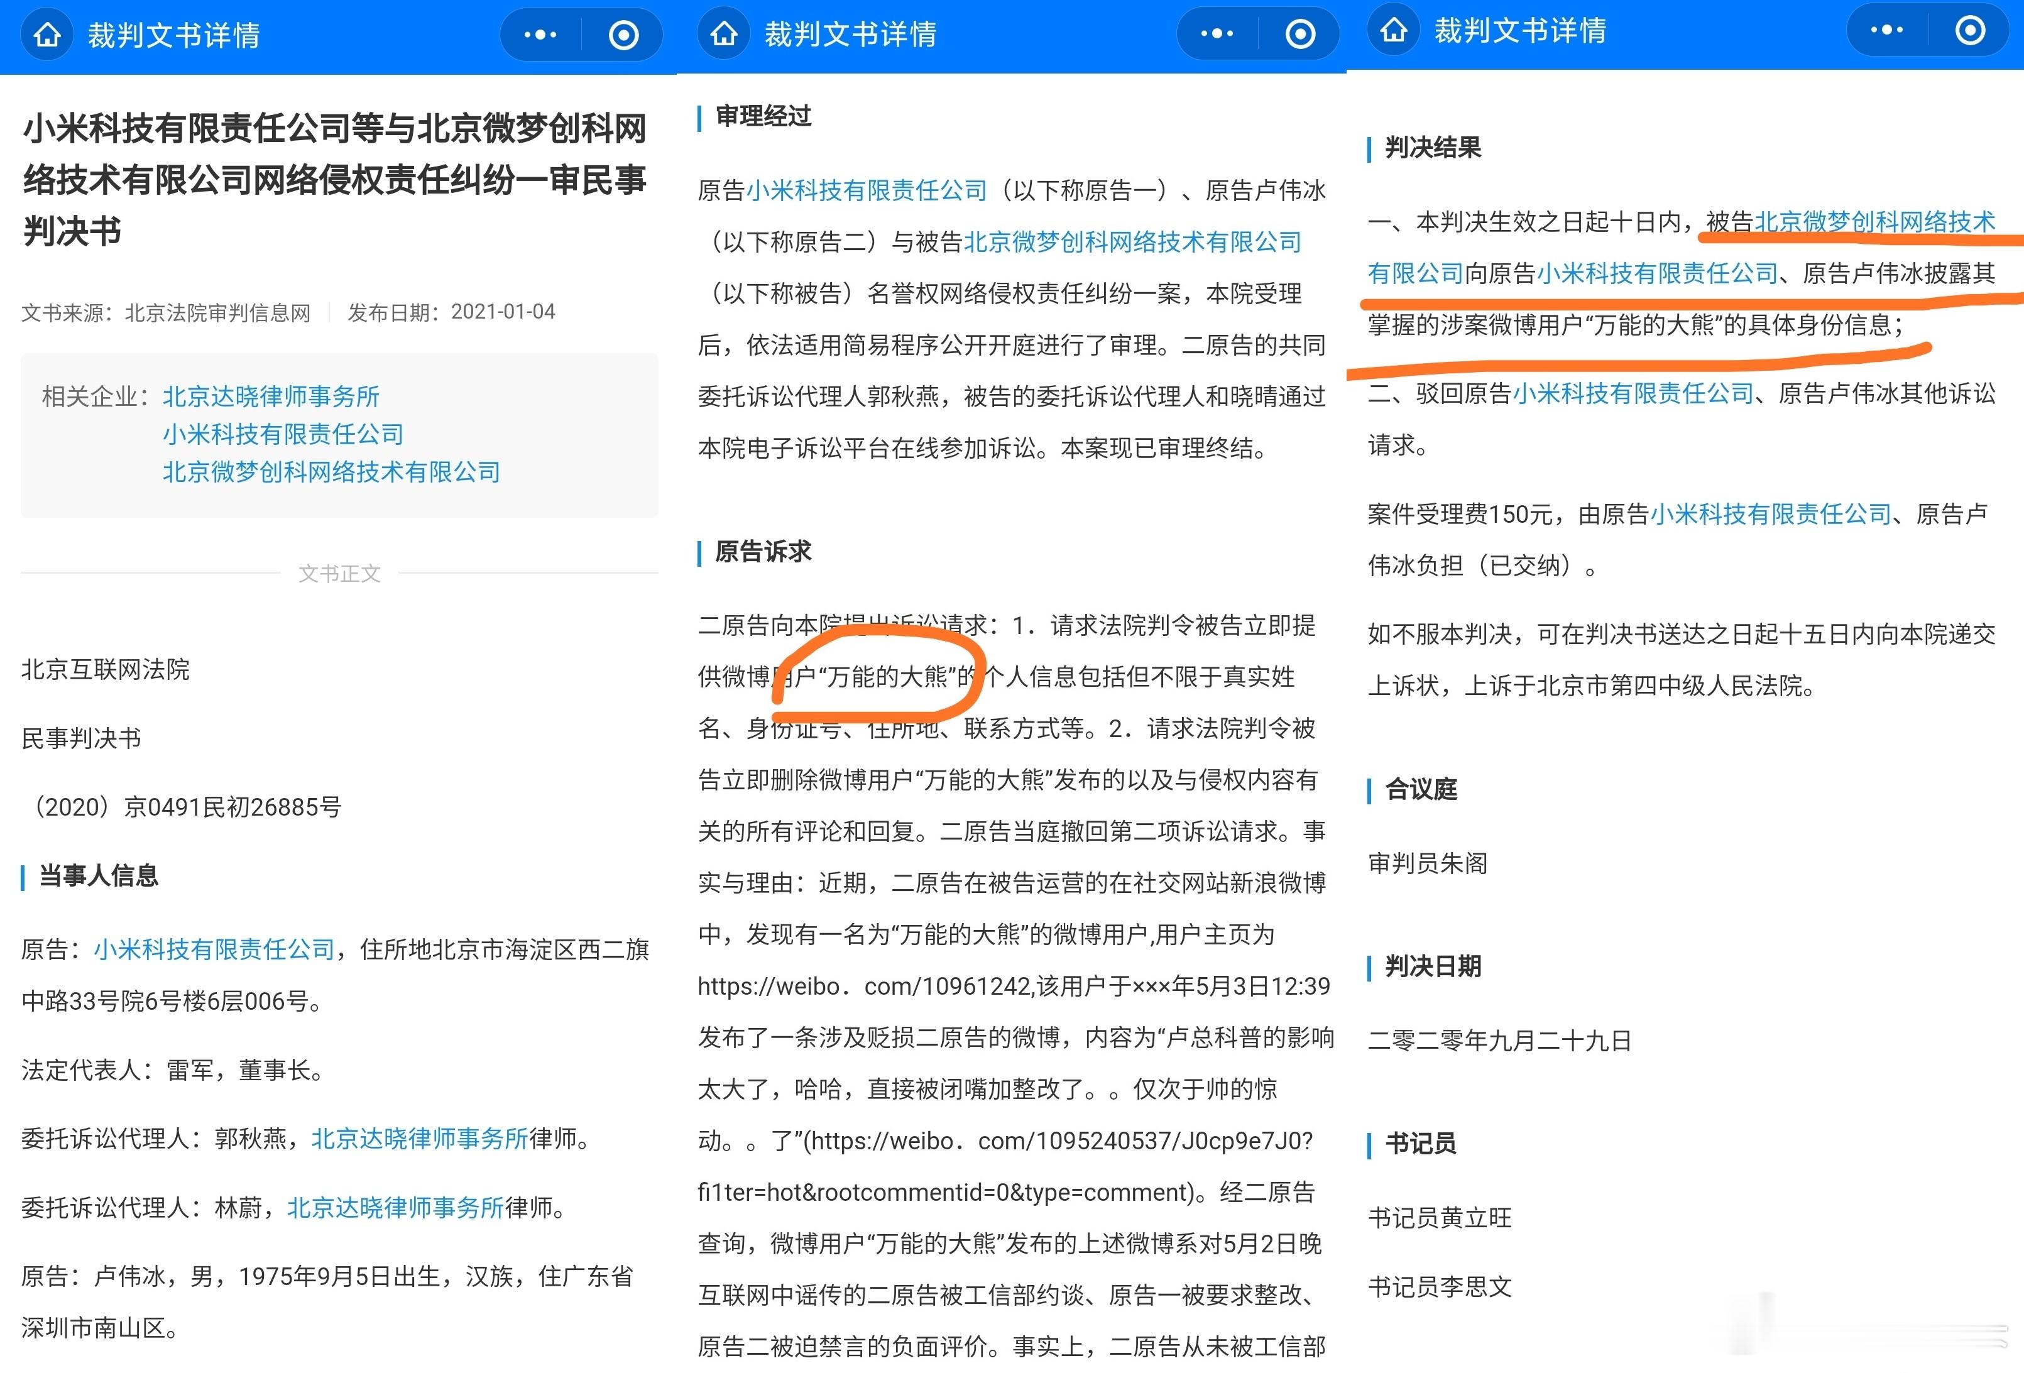Open the three-dot menu in the middle panel
Image resolution: width=2024 pixels, height=1373 pixels.
pos(1217,34)
